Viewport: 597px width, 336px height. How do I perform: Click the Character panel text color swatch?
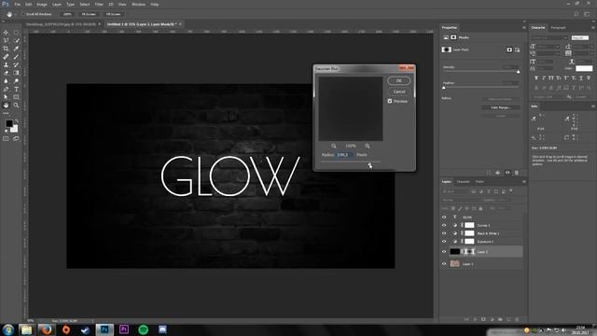tap(584, 68)
